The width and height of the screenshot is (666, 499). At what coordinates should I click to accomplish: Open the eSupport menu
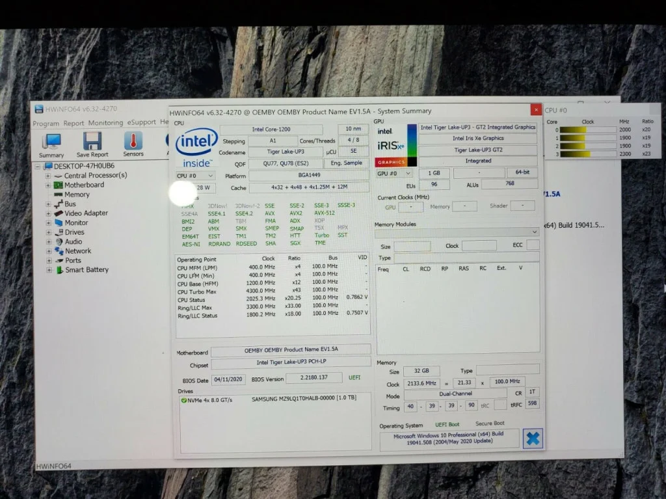[141, 123]
